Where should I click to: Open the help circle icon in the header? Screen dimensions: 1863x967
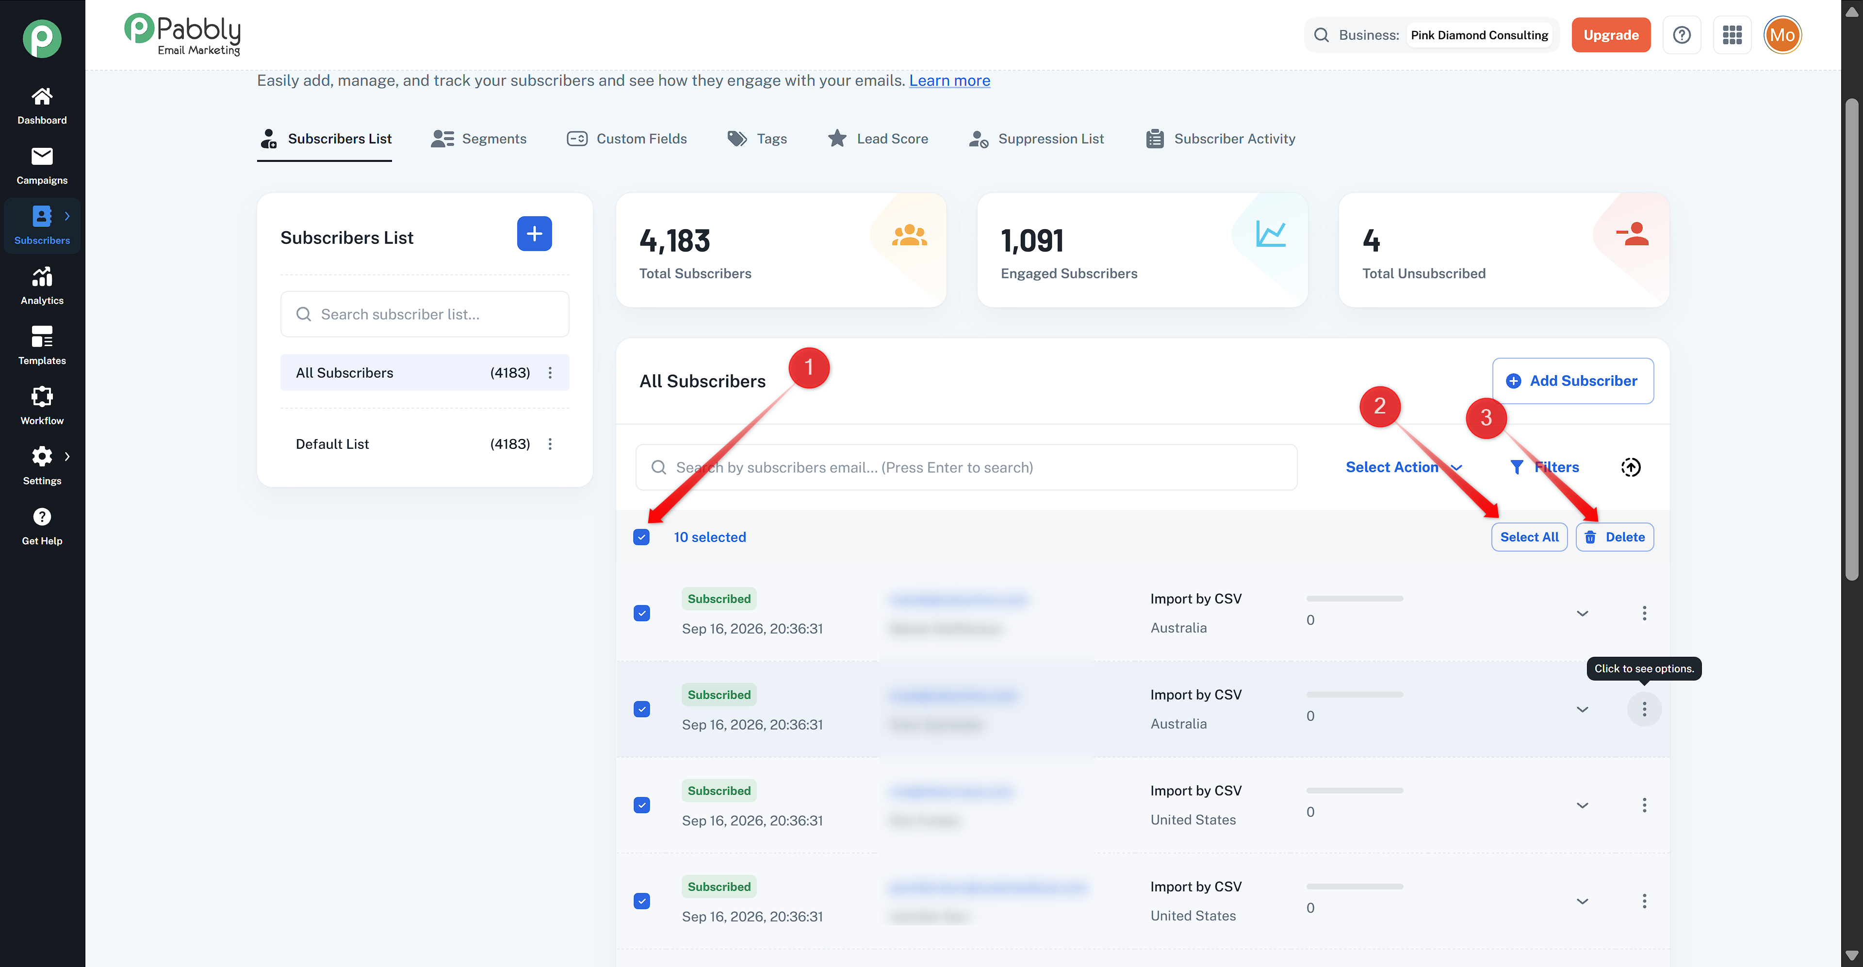[1682, 35]
